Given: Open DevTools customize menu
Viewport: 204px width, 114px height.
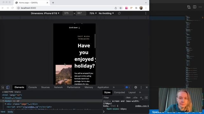Looking at the screenshot, I should click(141, 87).
